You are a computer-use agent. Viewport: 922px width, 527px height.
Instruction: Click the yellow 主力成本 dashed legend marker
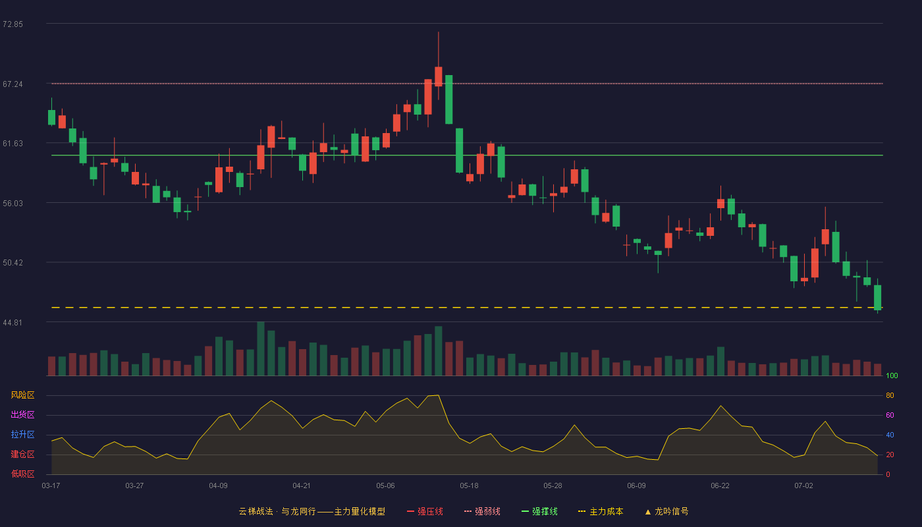point(582,512)
